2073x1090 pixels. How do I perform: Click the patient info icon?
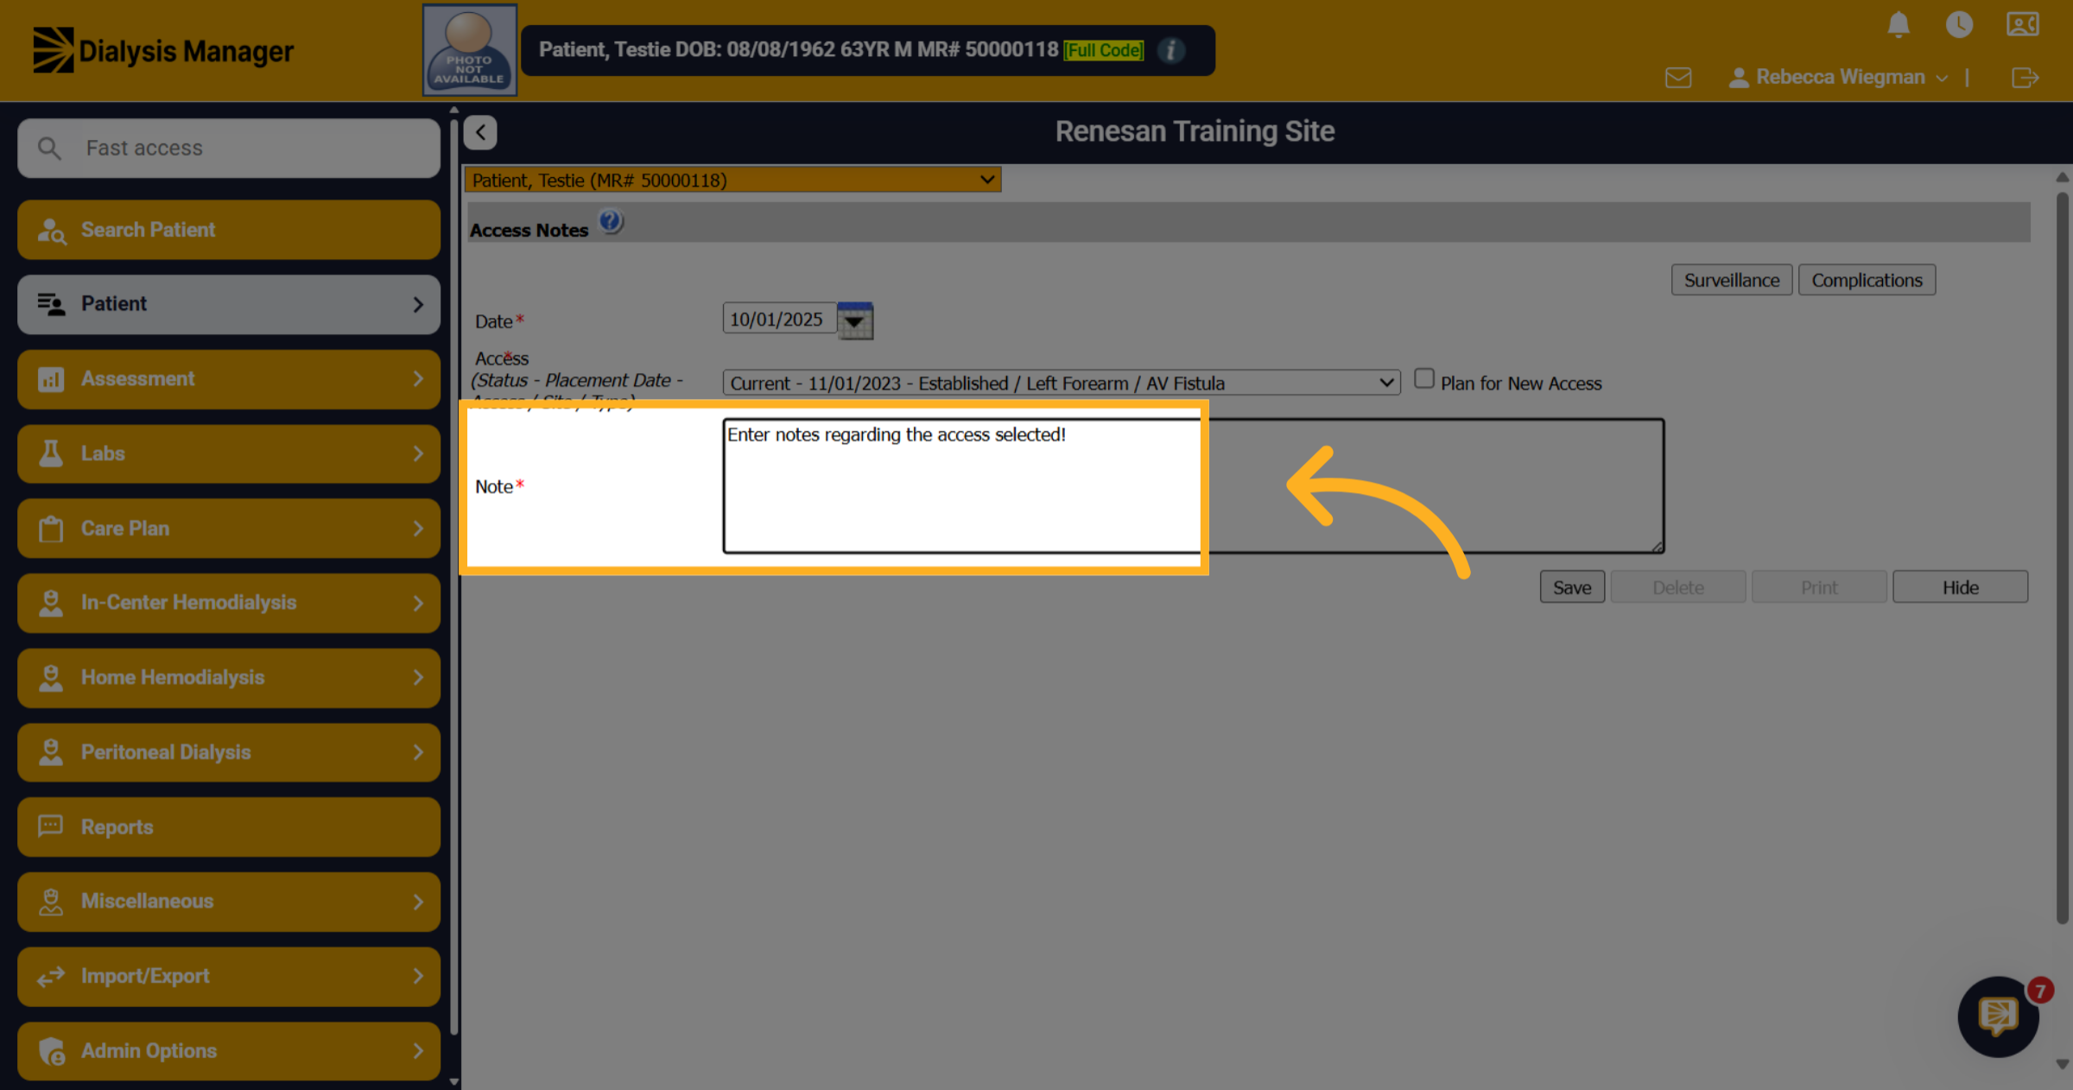click(1171, 50)
